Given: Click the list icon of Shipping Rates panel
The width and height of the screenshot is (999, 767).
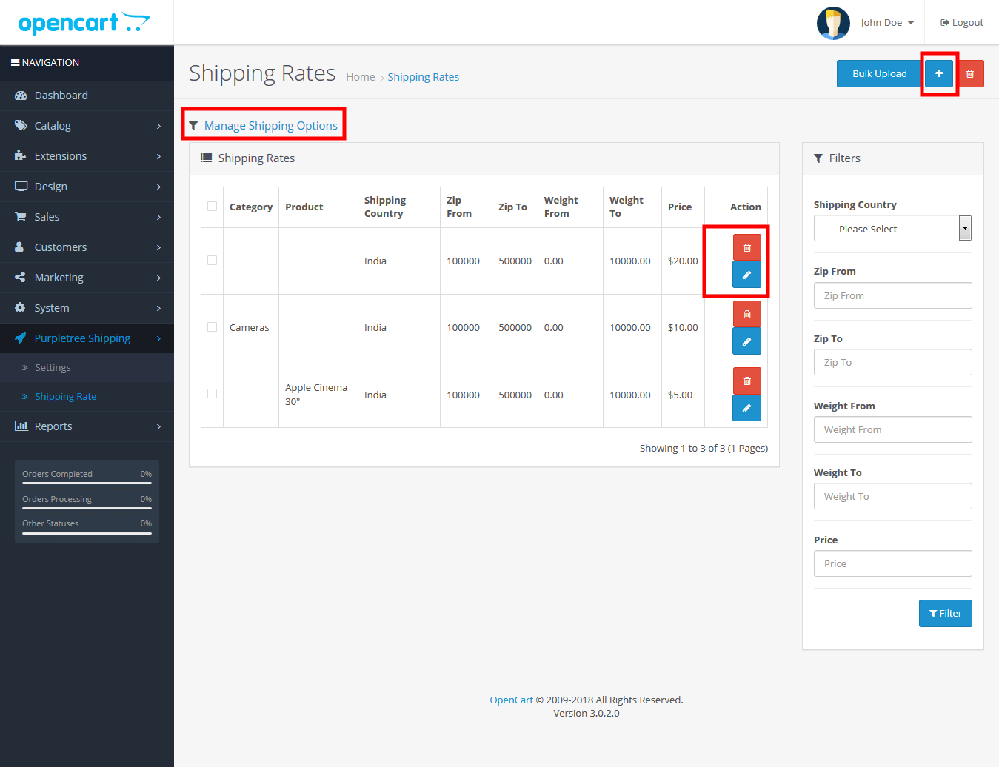Looking at the screenshot, I should (x=207, y=158).
